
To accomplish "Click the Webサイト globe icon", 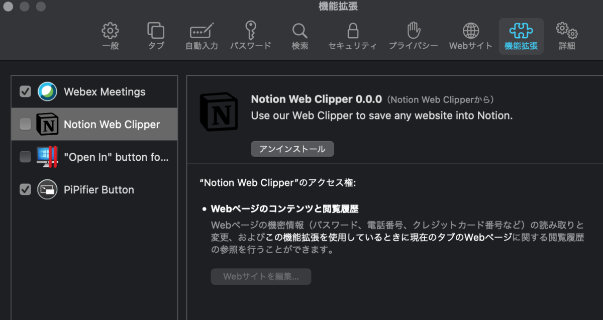I will [x=471, y=31].
